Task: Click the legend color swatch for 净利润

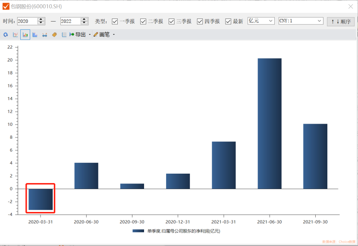Action: coord(138,231)
